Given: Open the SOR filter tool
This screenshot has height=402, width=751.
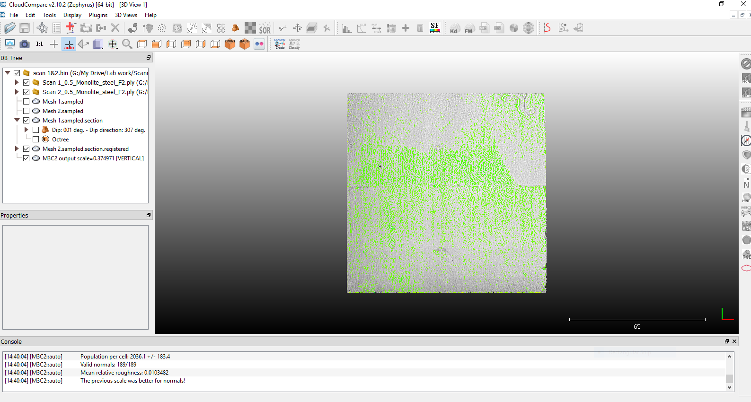Looking at the screenshot, I should (x=265, y=28).
